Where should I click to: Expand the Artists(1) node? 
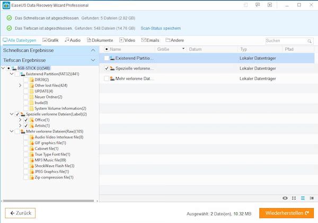point(20,126)
